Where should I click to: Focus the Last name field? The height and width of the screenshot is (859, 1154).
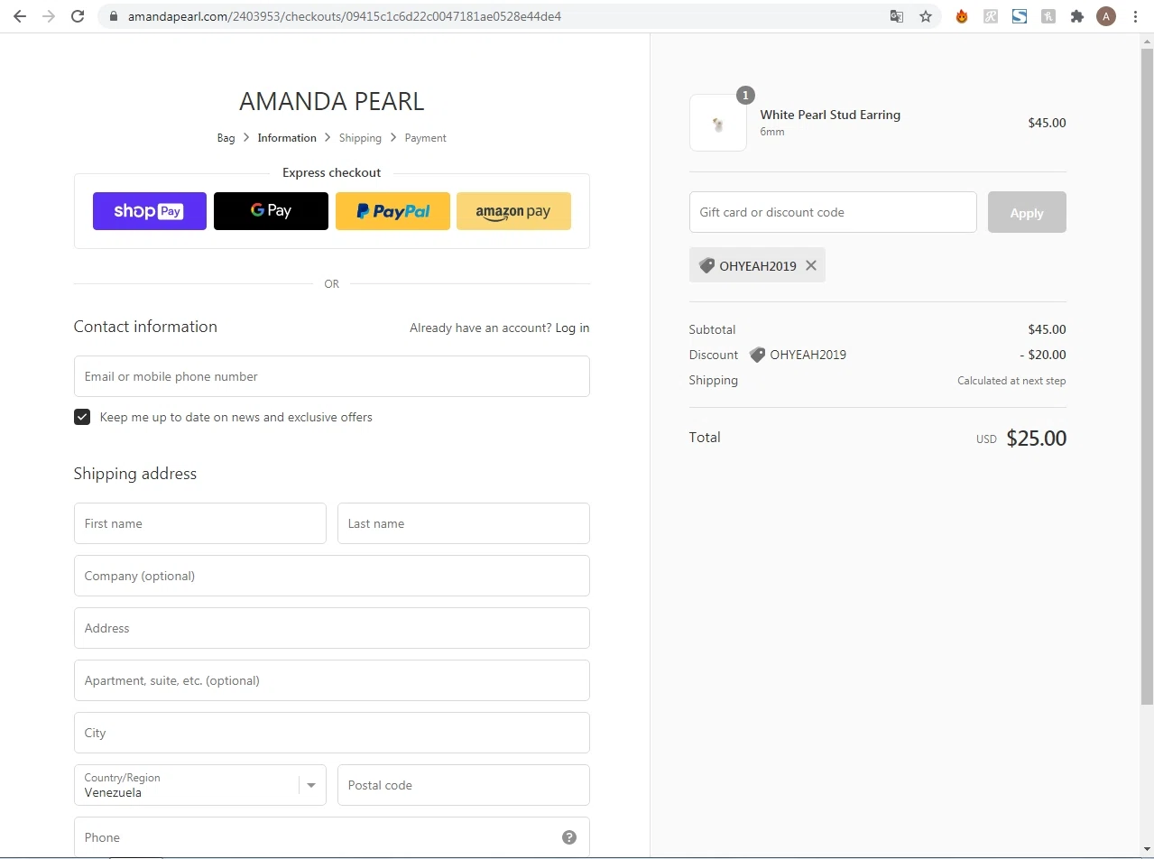[x=464, y=523]
